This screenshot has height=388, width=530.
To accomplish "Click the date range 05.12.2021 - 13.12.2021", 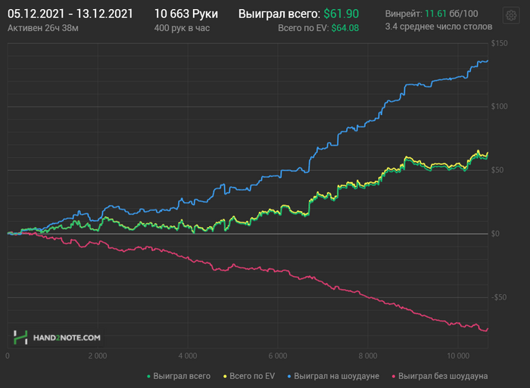I will [x=70, y=14].
